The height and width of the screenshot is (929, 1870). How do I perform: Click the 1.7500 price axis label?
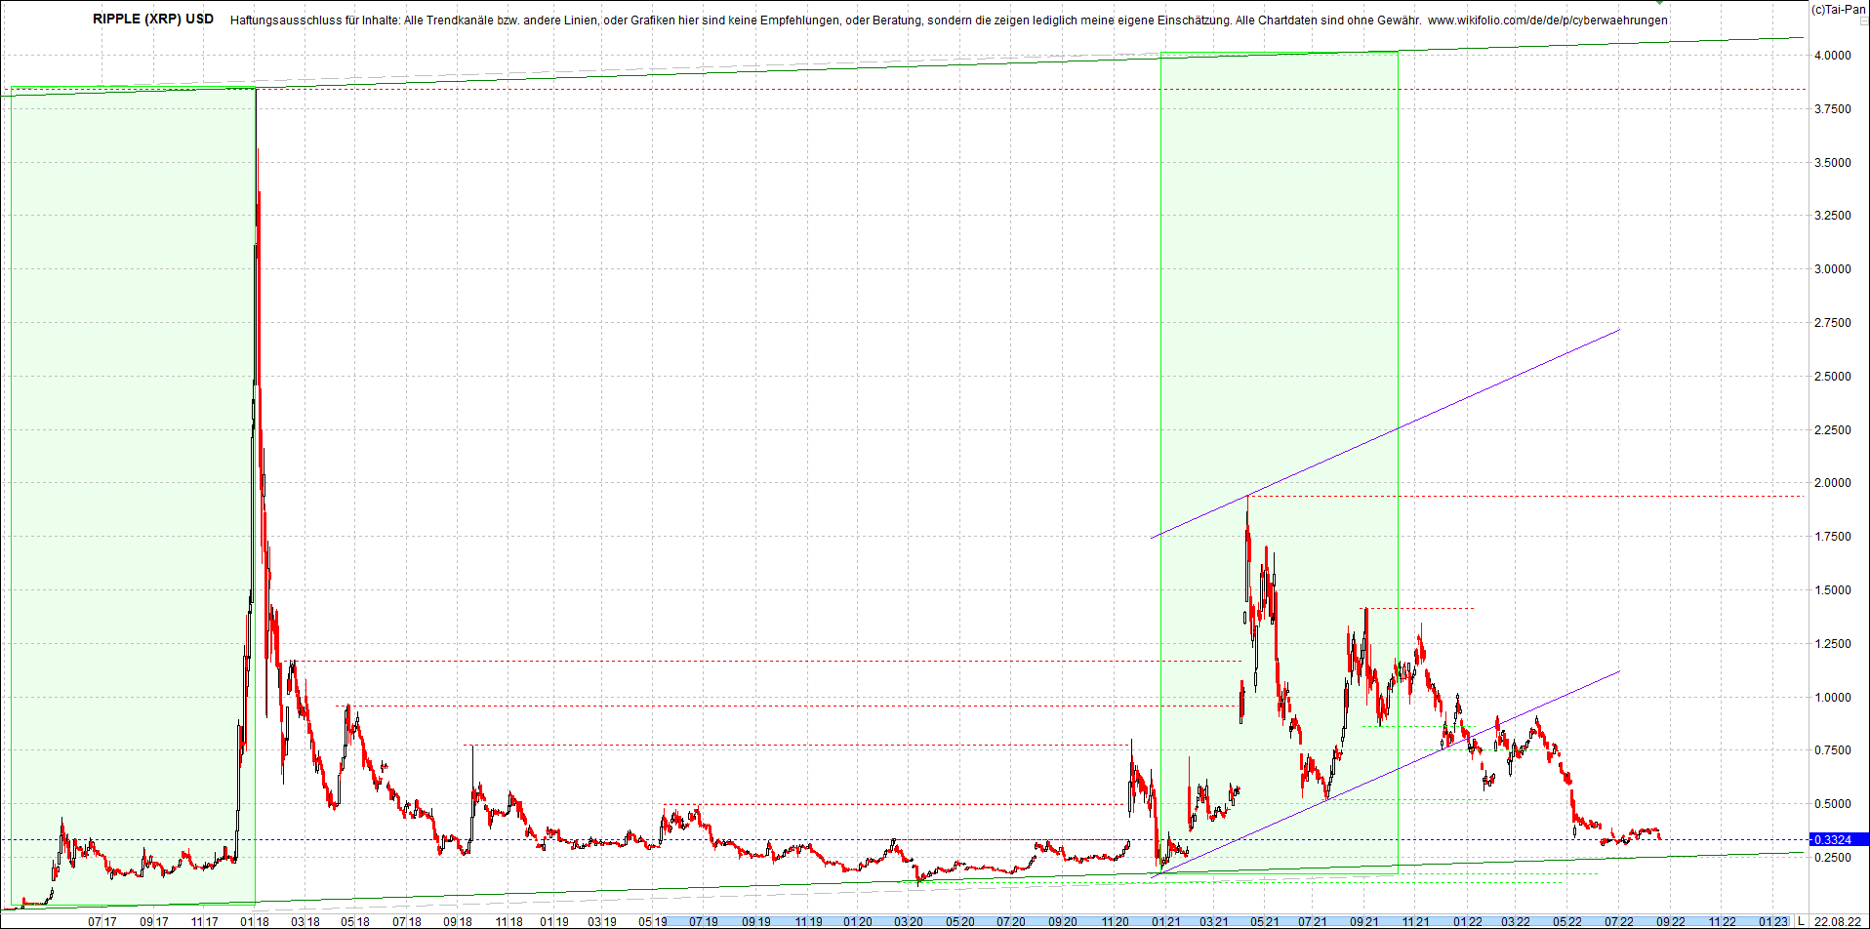click(x=1832, y=537)
